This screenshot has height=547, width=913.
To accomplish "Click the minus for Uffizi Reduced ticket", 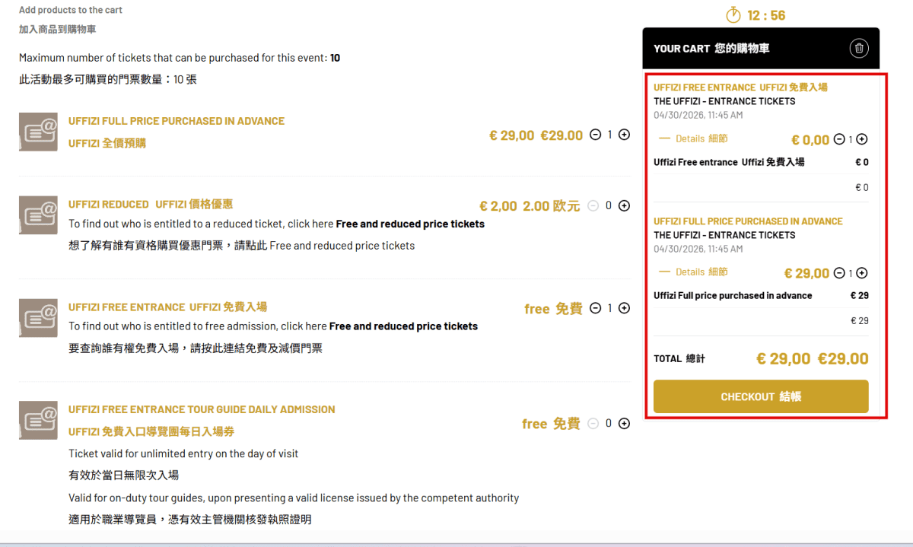I will click(594, 205).
